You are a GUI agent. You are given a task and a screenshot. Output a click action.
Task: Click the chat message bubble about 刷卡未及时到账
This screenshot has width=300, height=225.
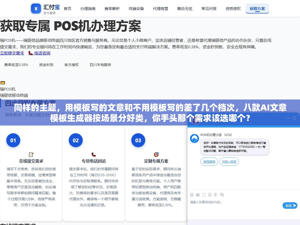pos(235,147)
